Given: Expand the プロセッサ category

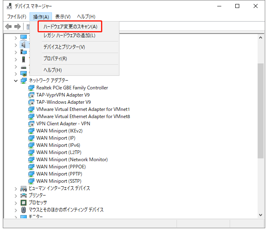Looking at the screenshot, I should coord(16,203).
